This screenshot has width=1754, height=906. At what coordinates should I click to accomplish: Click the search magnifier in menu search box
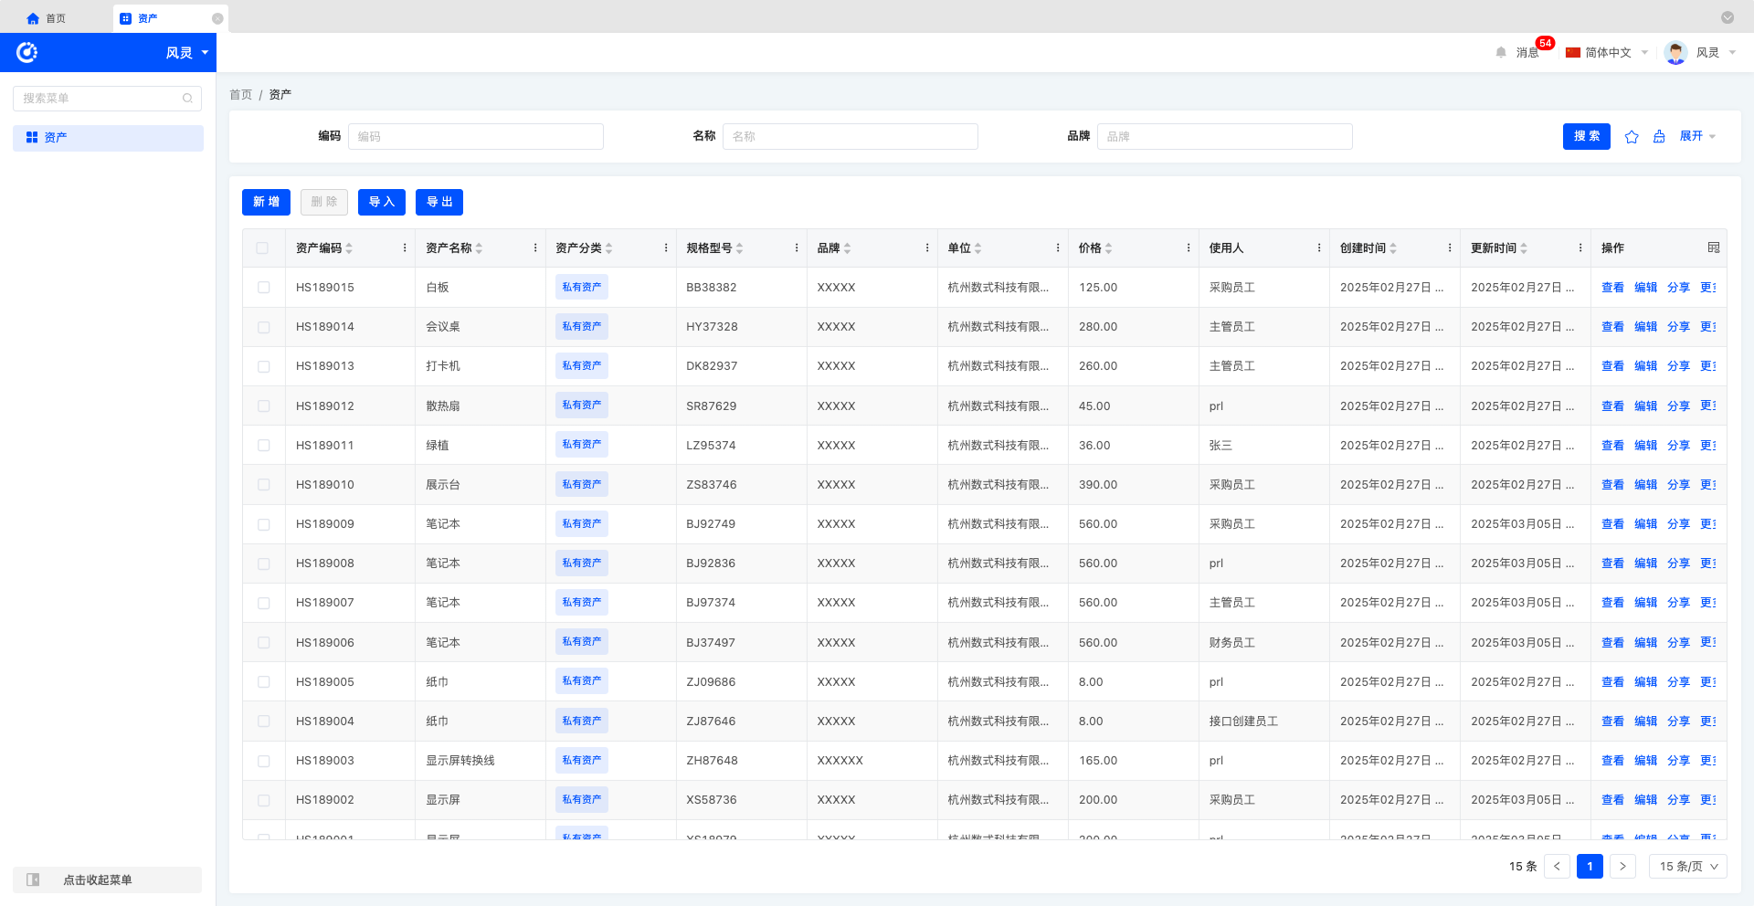click(x=187, y=99)
